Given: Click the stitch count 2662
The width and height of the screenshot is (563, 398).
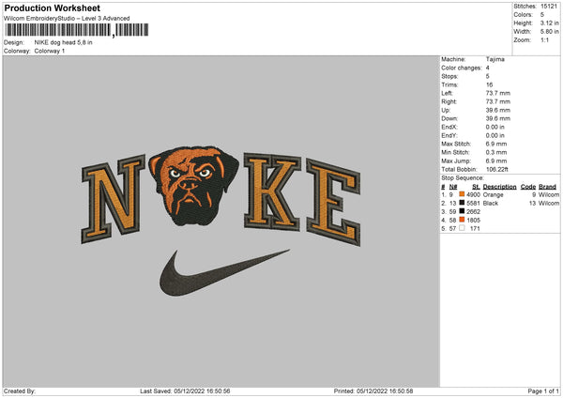Looking at the screenshot, I should pyautogui.click(x=473, y=211).
